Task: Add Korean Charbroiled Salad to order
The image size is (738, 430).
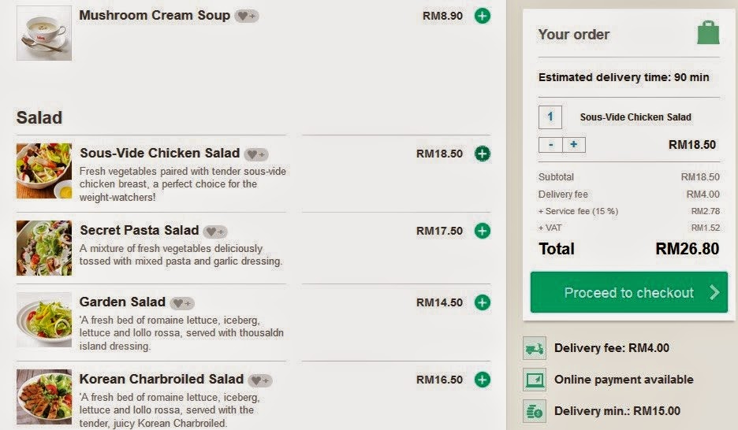Action: tap(483, 380)
